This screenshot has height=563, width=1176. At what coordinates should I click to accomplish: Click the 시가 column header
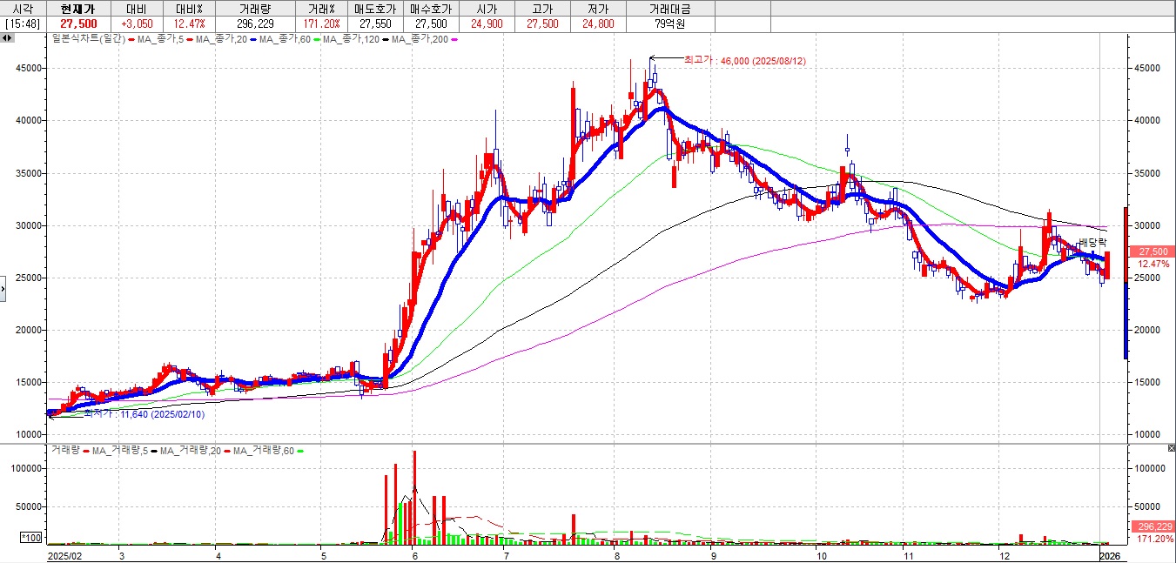pos(485,8)
